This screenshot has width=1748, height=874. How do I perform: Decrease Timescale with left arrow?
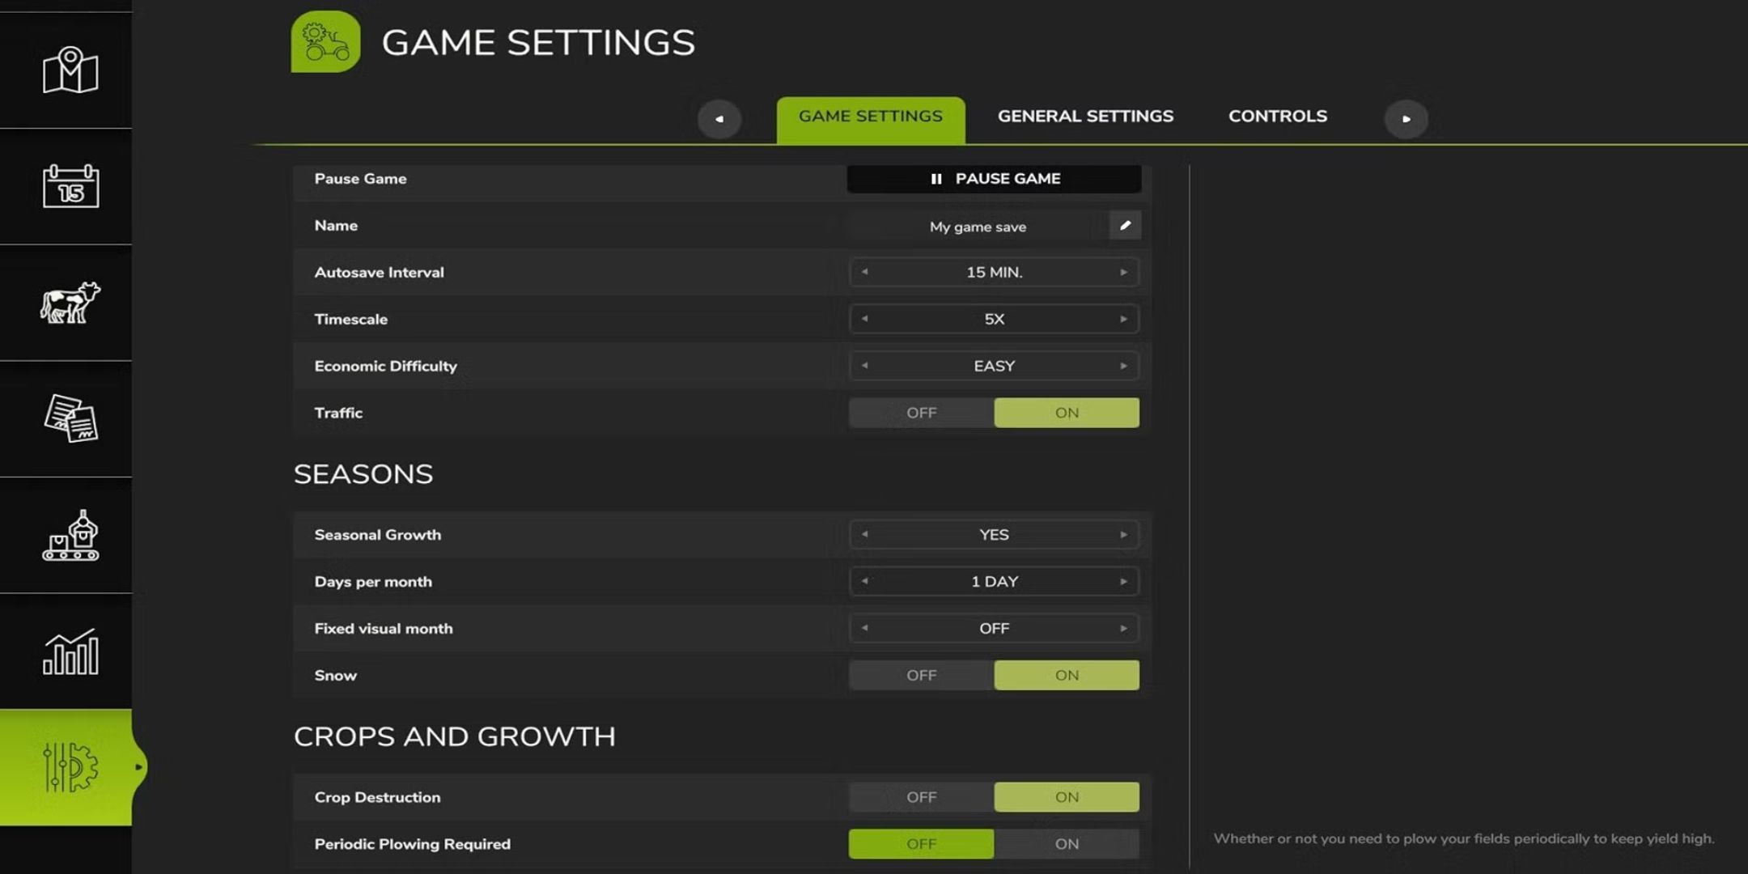pyautogui.click(x=864, y=319)
